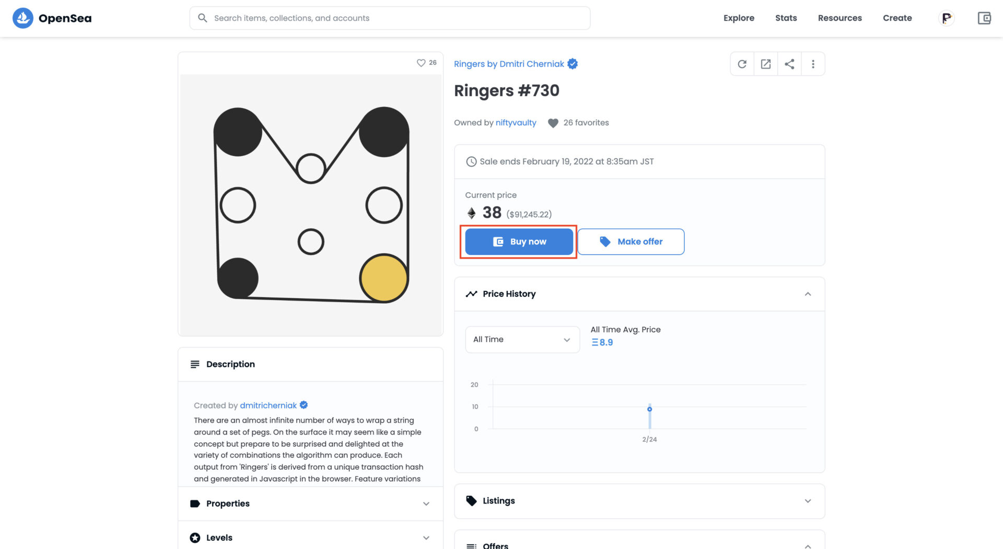
Task: Open the Stats menu
Action: pyautogui.click(x=786, y=18)
